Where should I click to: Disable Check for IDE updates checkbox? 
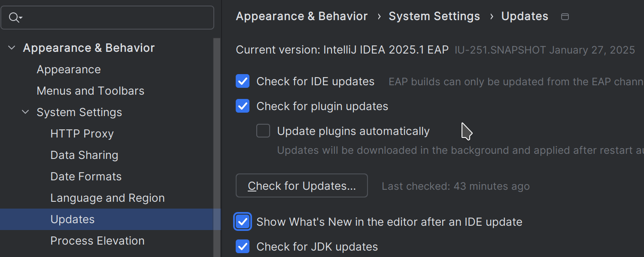243,81
